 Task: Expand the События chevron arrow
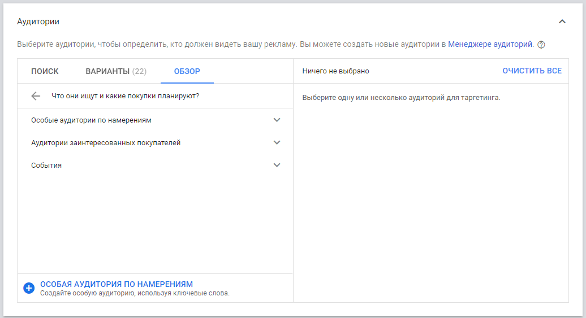(x=277, y=165)
